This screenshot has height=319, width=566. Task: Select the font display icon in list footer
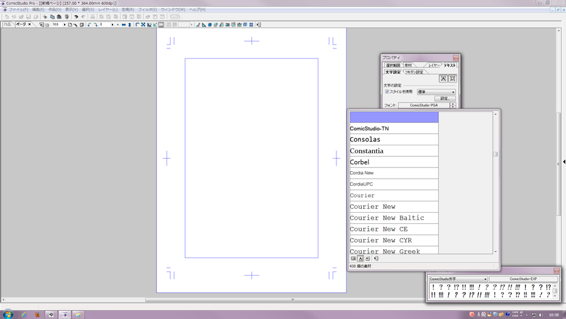[x=360, y=259]
